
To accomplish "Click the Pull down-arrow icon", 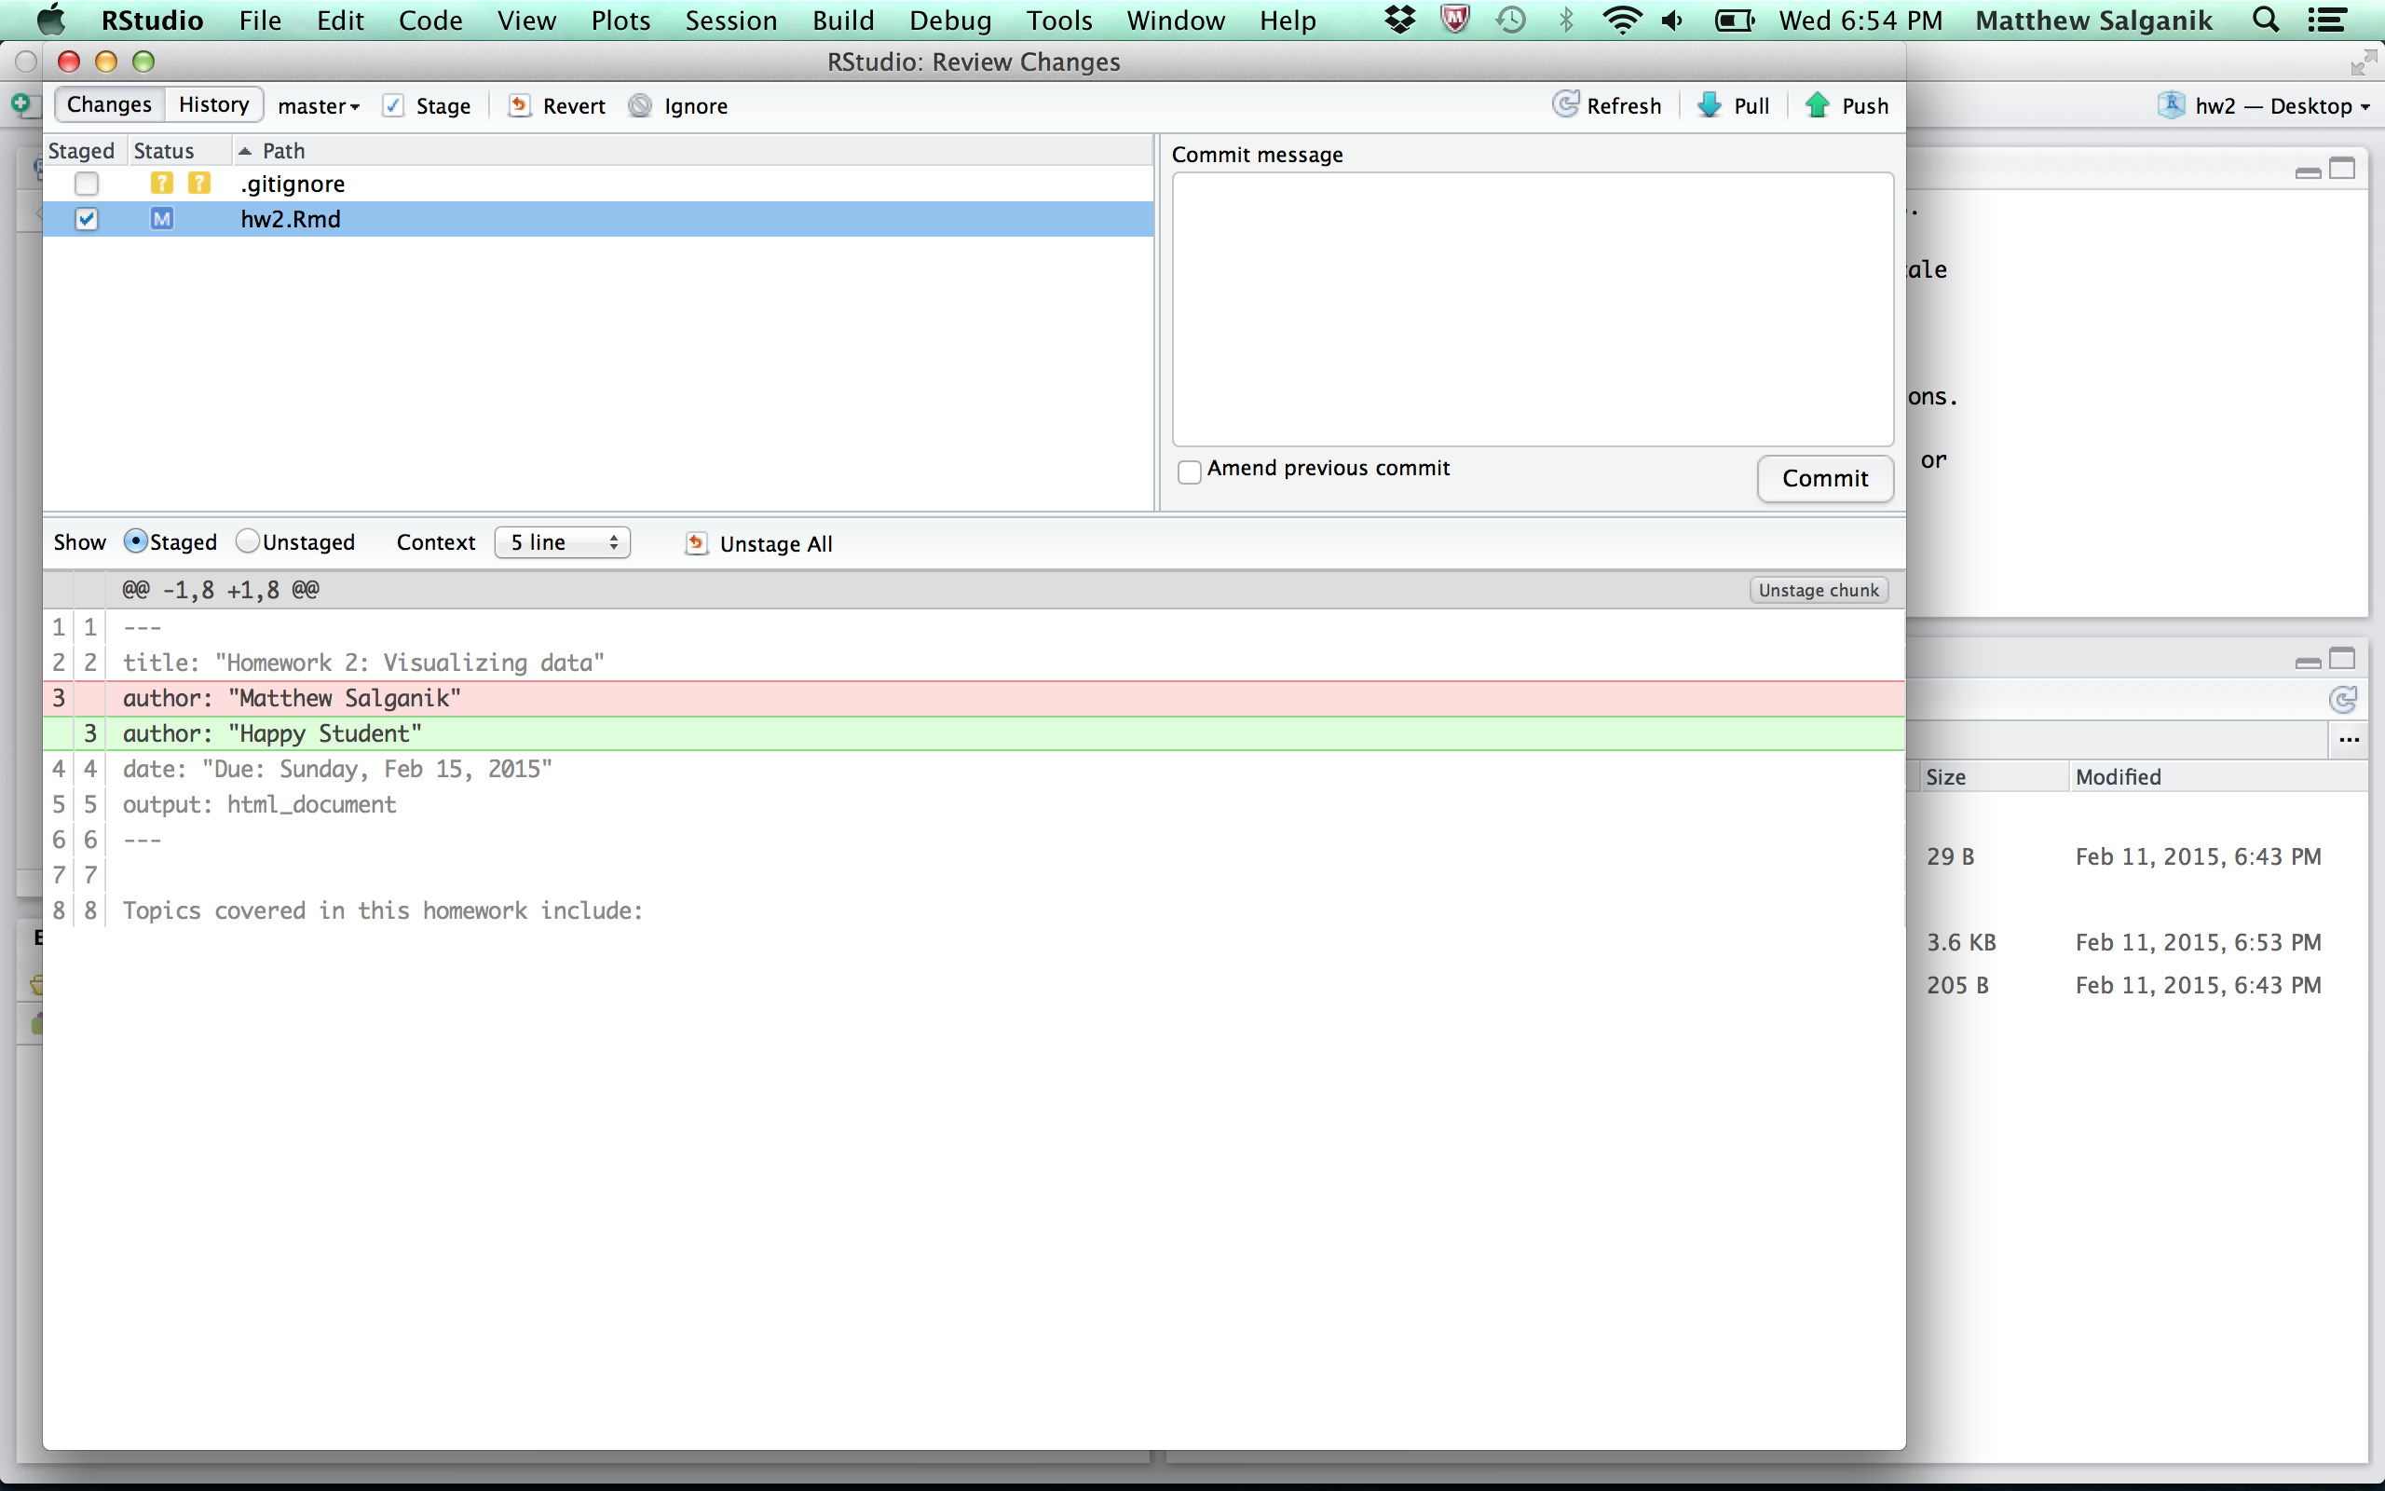I will point(1709,104).
